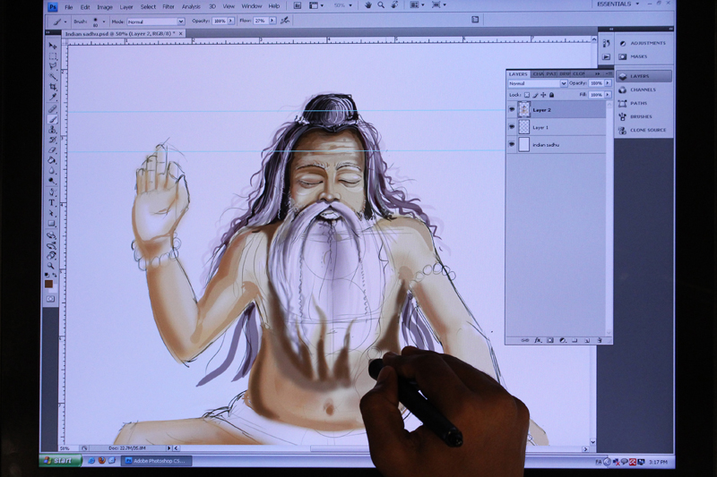This screenshot has width=717, height=477.
Task: Select the Brush tool in toolbox
Action: tap(52, 118)
